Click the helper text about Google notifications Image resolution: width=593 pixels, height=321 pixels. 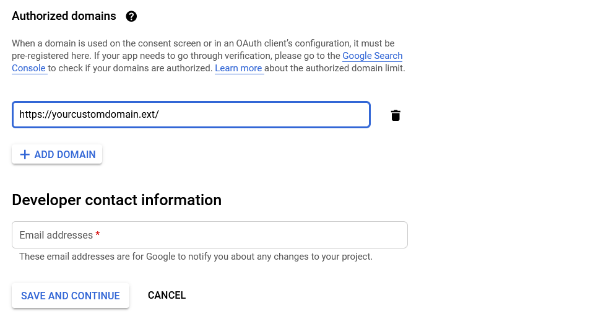point(196,257)
